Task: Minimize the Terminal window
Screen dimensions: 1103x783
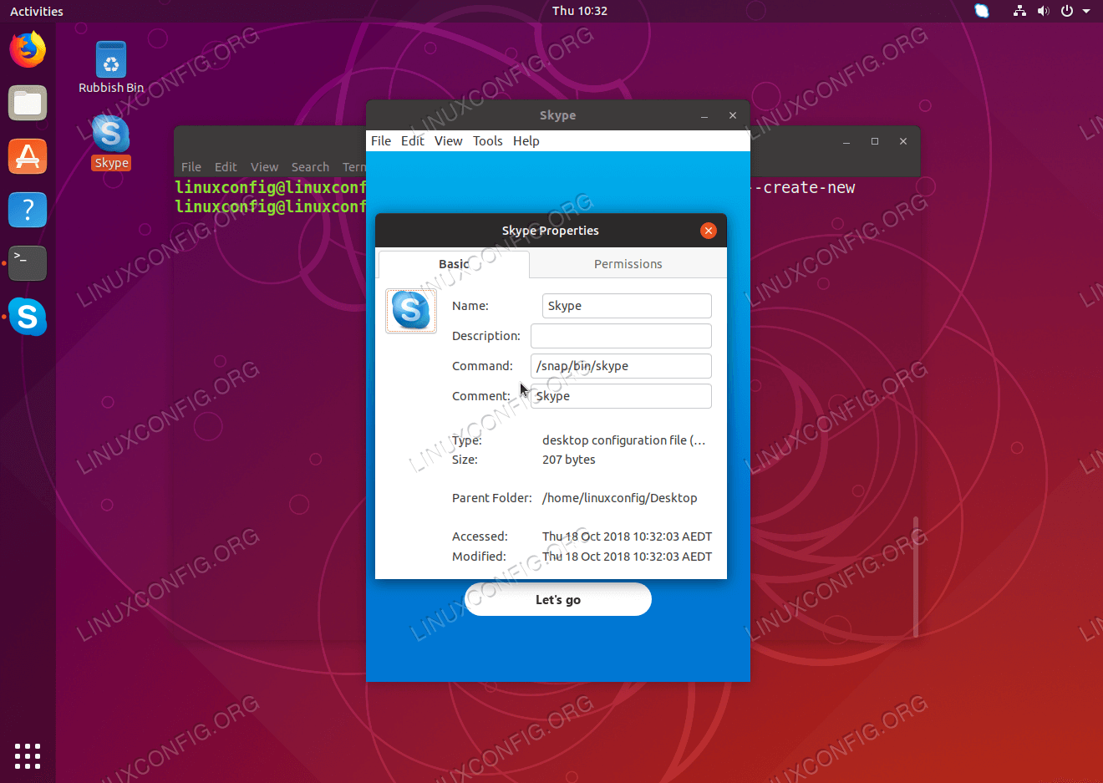Action: [846, 141]
